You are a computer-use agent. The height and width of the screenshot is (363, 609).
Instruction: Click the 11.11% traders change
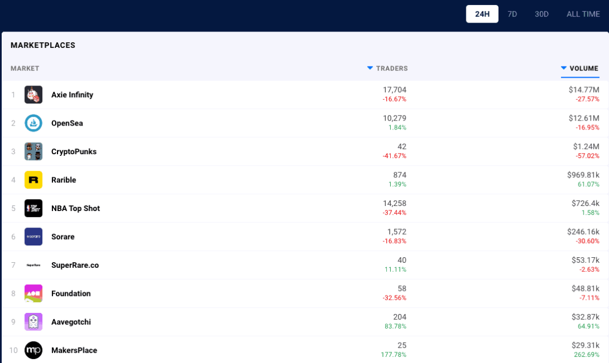tap(395, 270)
